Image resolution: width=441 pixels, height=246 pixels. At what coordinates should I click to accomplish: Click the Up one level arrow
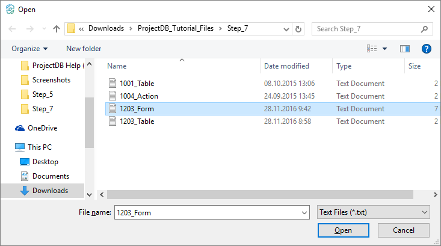56,29
